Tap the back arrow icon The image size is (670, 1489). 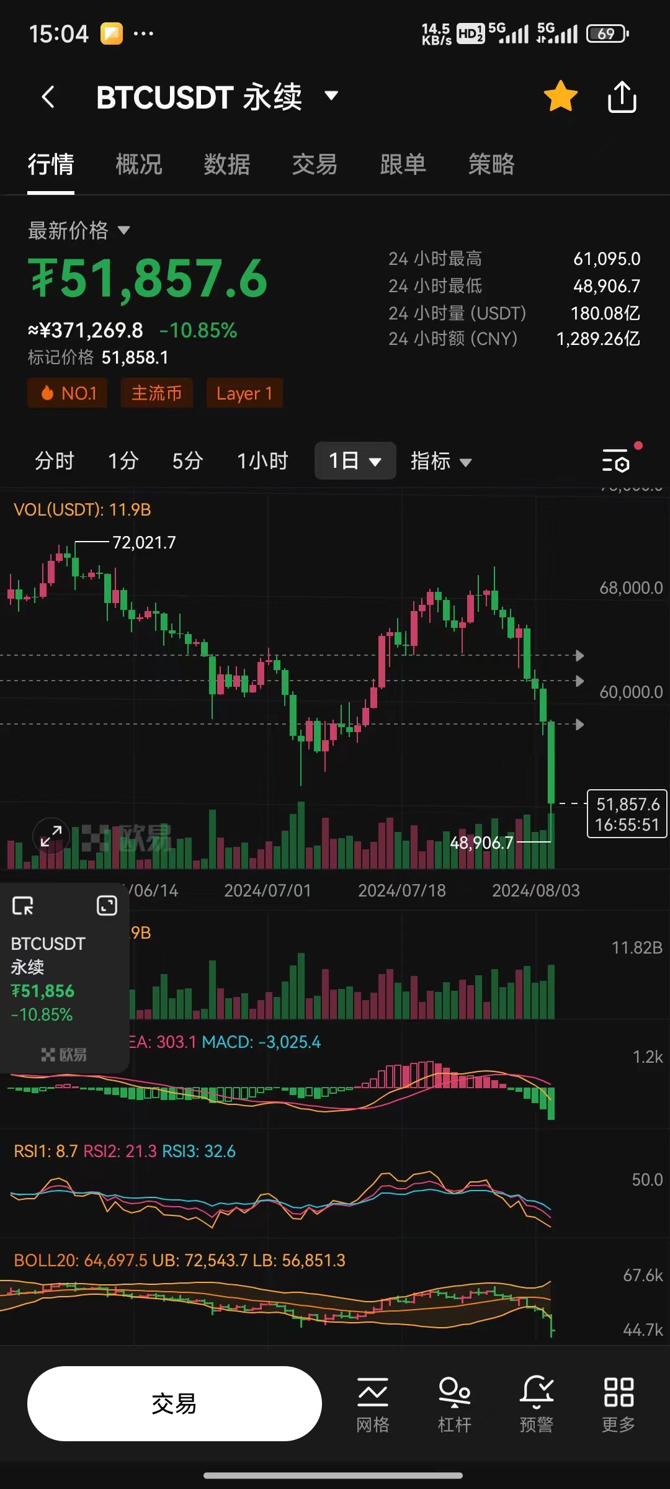point(48,97)
